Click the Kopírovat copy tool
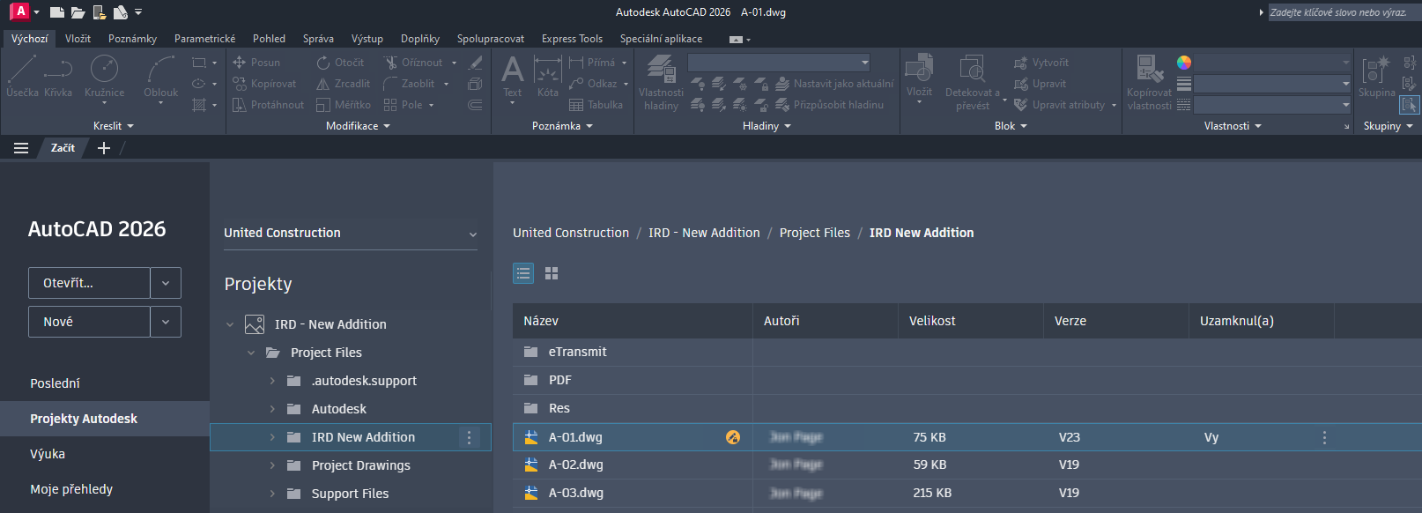The image size is (1422, 513). [264, 84]
